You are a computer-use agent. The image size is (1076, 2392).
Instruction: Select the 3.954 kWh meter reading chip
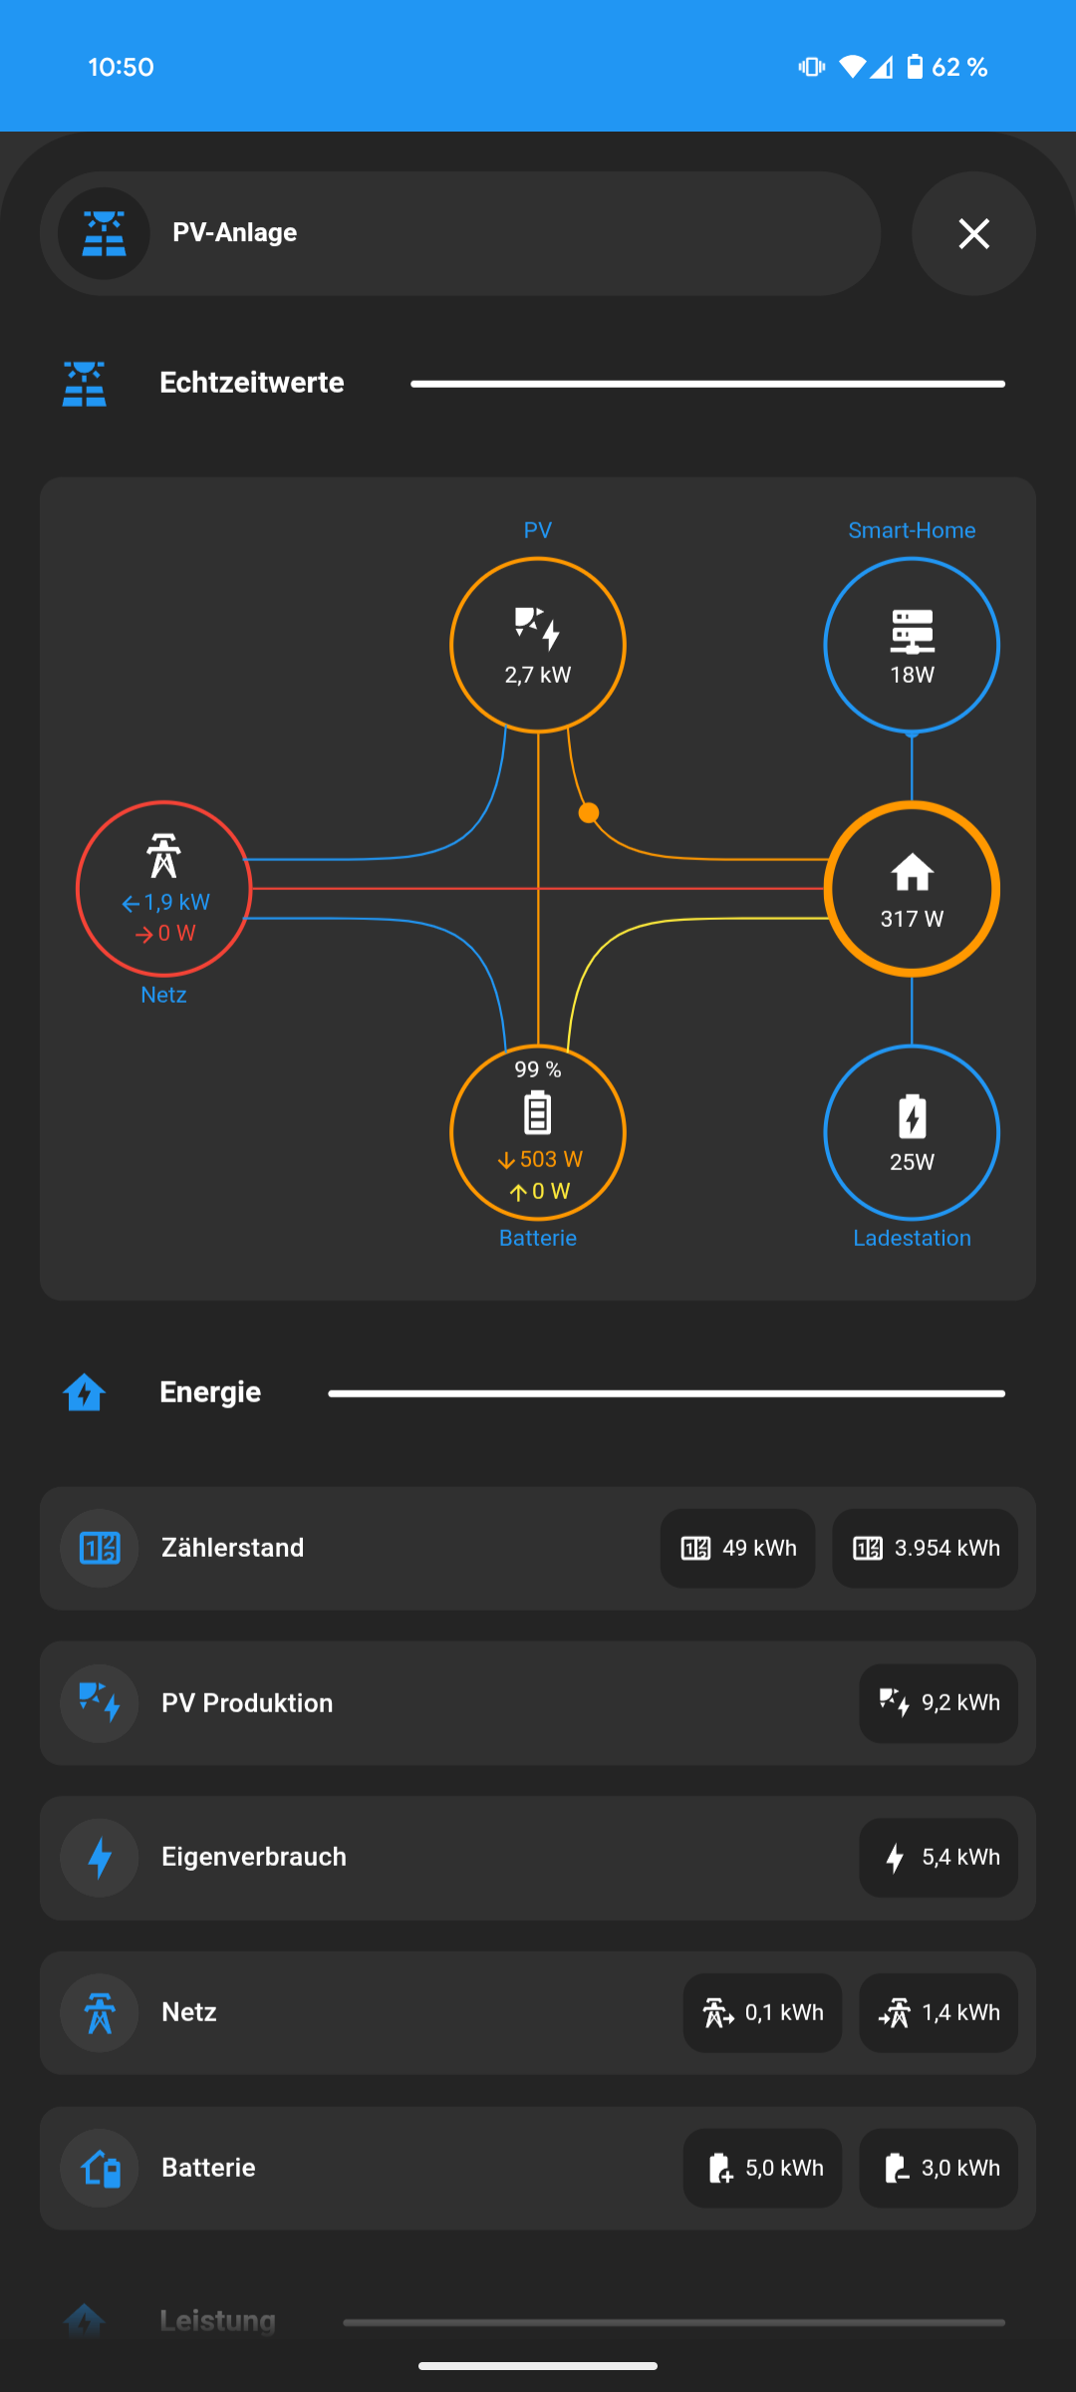pyautogui.click(x=925, y=1548)
